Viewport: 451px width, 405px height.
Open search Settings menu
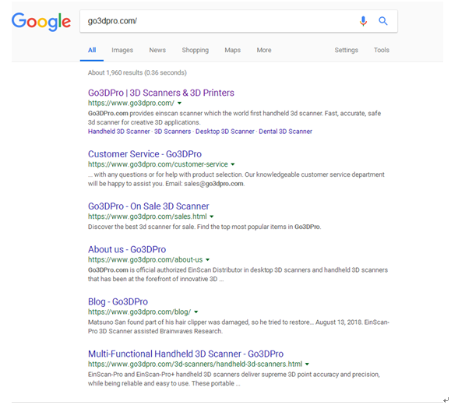[x=347, y=50]
